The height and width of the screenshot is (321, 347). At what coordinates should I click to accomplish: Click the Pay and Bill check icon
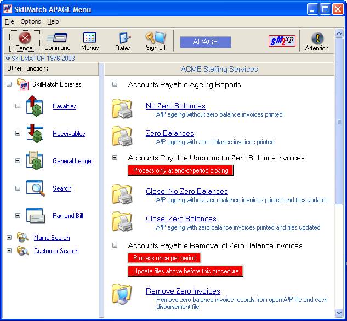[36, 215]
